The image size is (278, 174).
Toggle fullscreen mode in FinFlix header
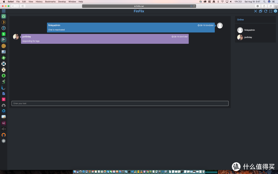pos(271,11)
